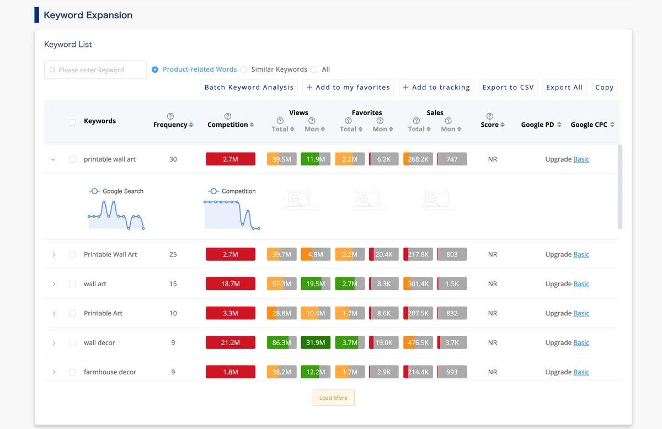The image size is (662, 429).
Task: Select the Similar Keywords radio button
Action: click(x=243, y=69)
